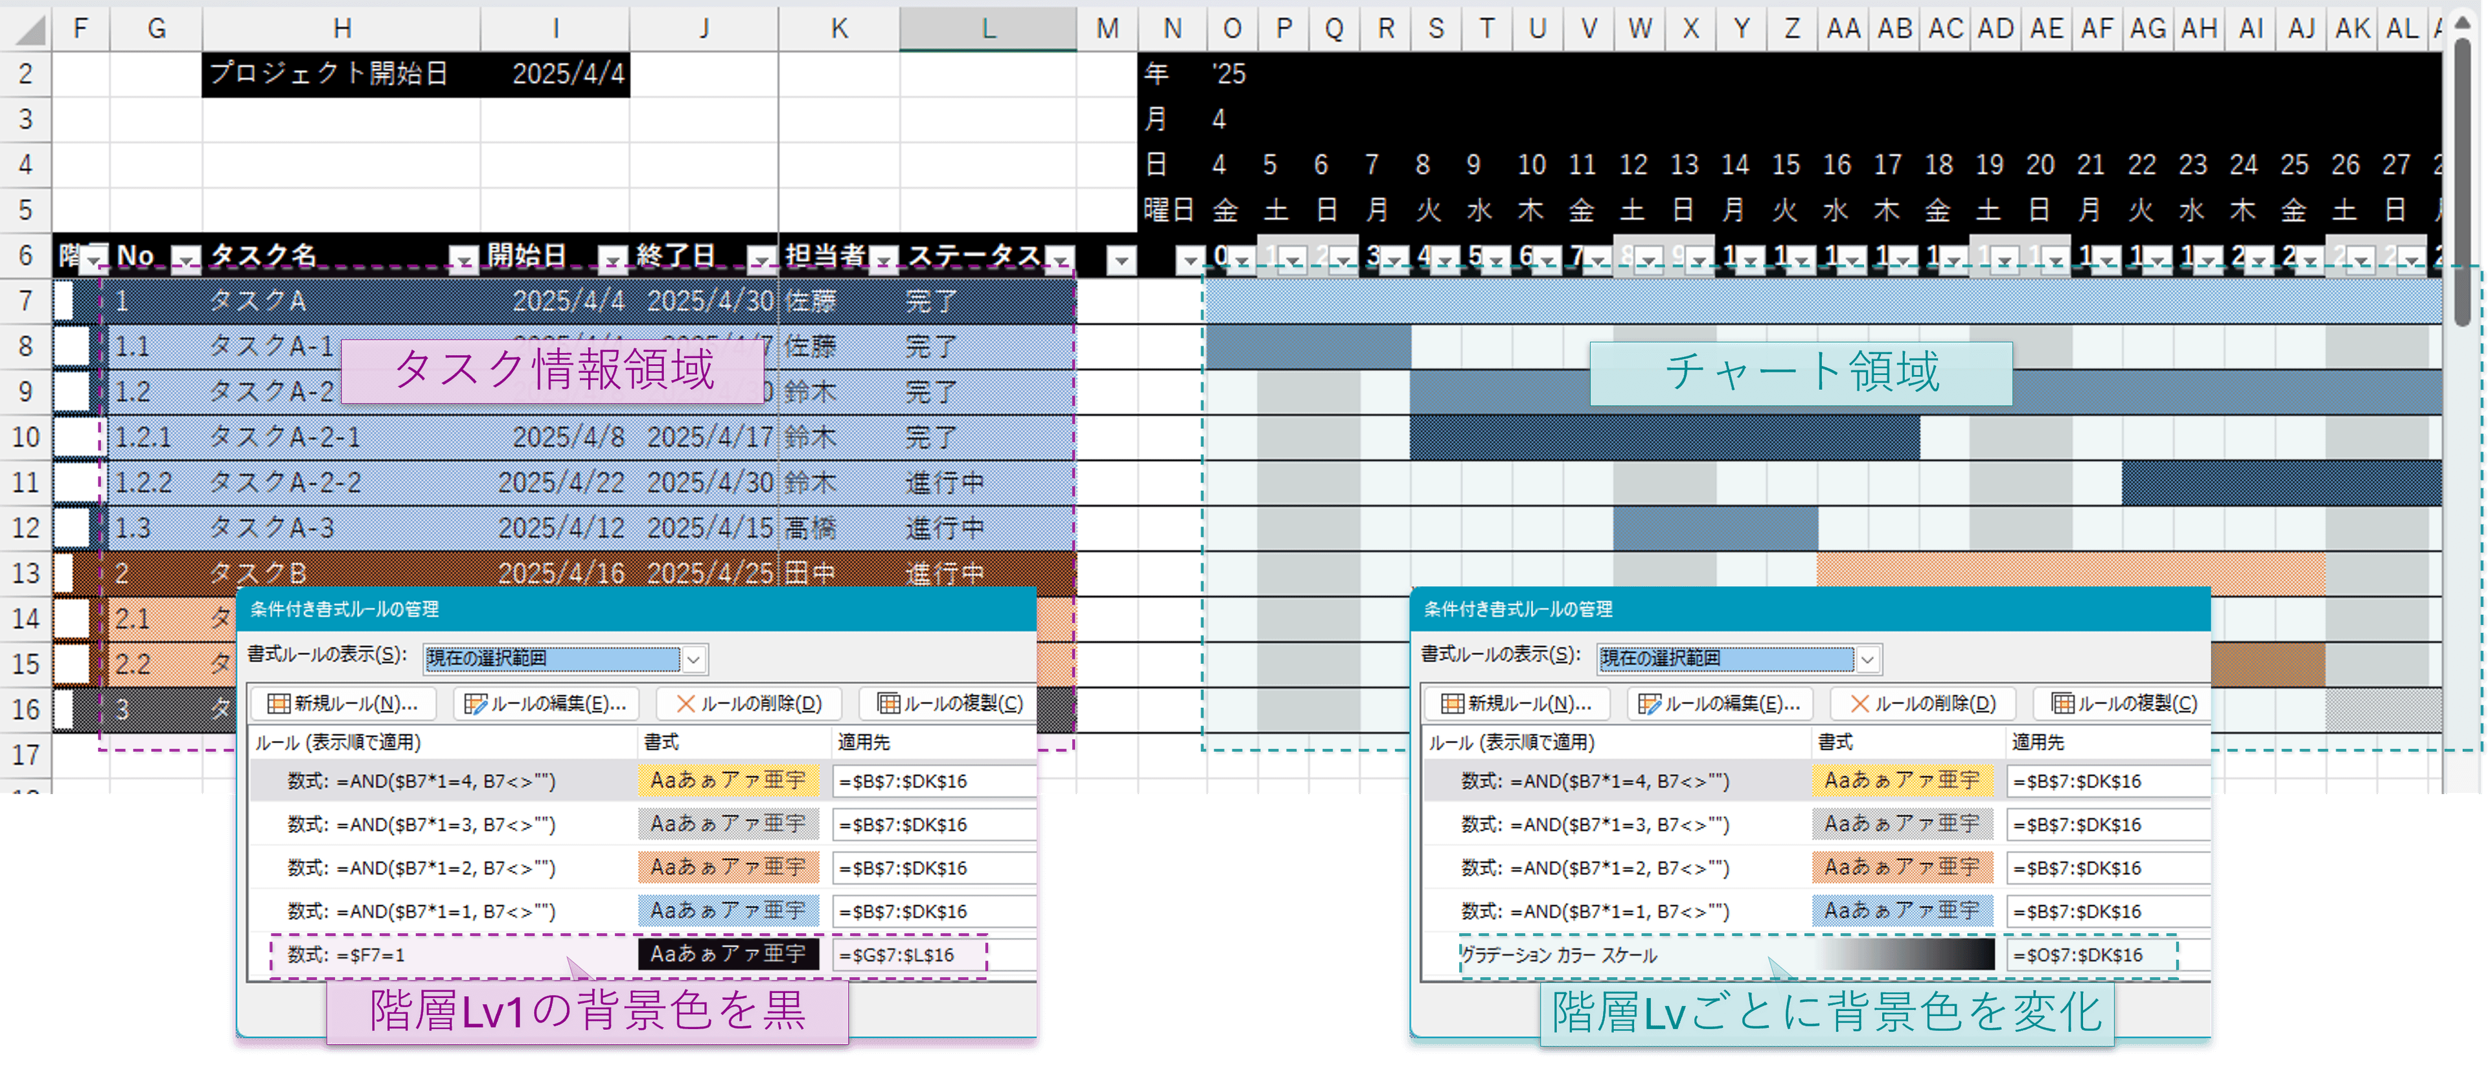This screenshot has height=1081, width=2488.
Task: Click ルールの編集 button in left dialog
Action: pyautogui.click(x=546, y=703)
